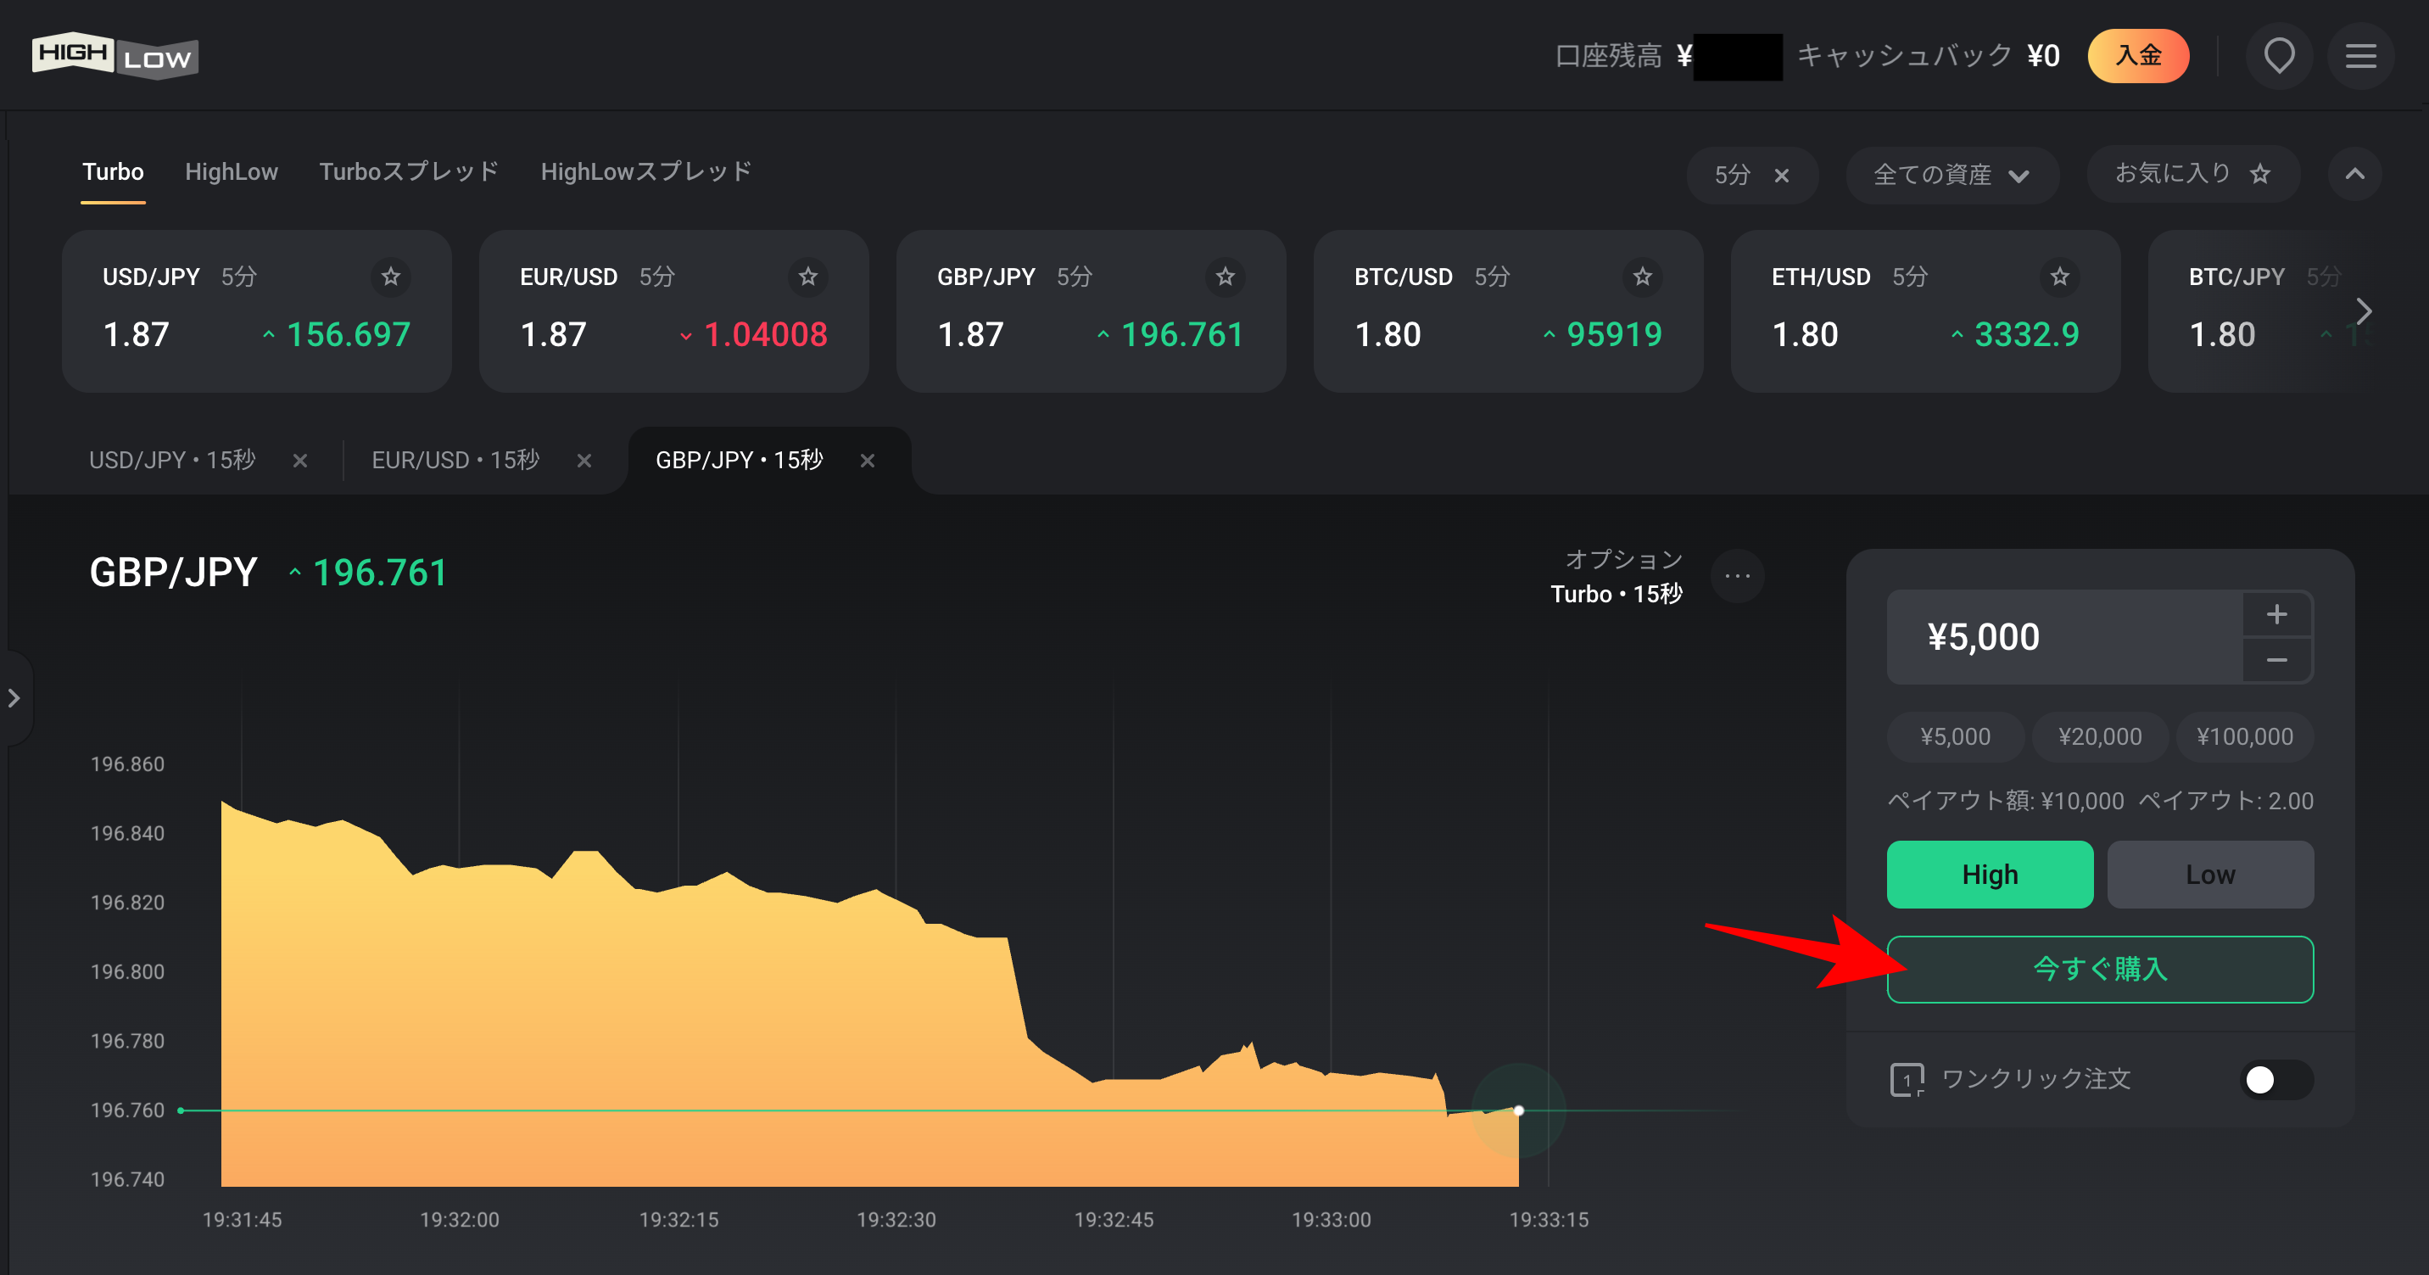Open the 全ての資産 dropdown

coord(1952,175)
